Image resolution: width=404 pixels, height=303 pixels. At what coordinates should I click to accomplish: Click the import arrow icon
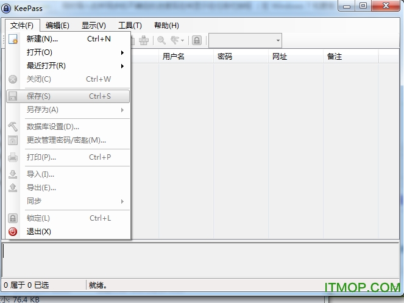[13, 174]
